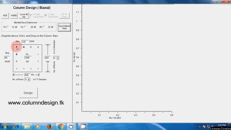Open the User Defined Steel option
Image resolution: width=231 pixels, height=130 pixels.
[64, 27]
